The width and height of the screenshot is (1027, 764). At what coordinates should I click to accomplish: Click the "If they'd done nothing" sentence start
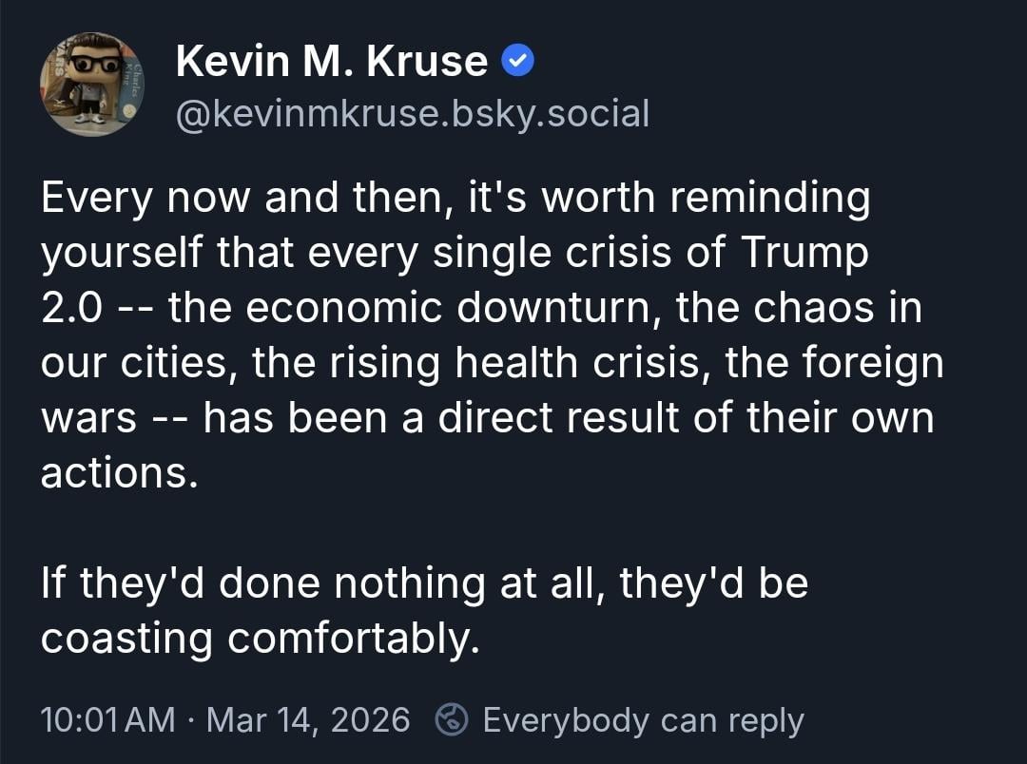pyautogui.click(x=262, y=583)
